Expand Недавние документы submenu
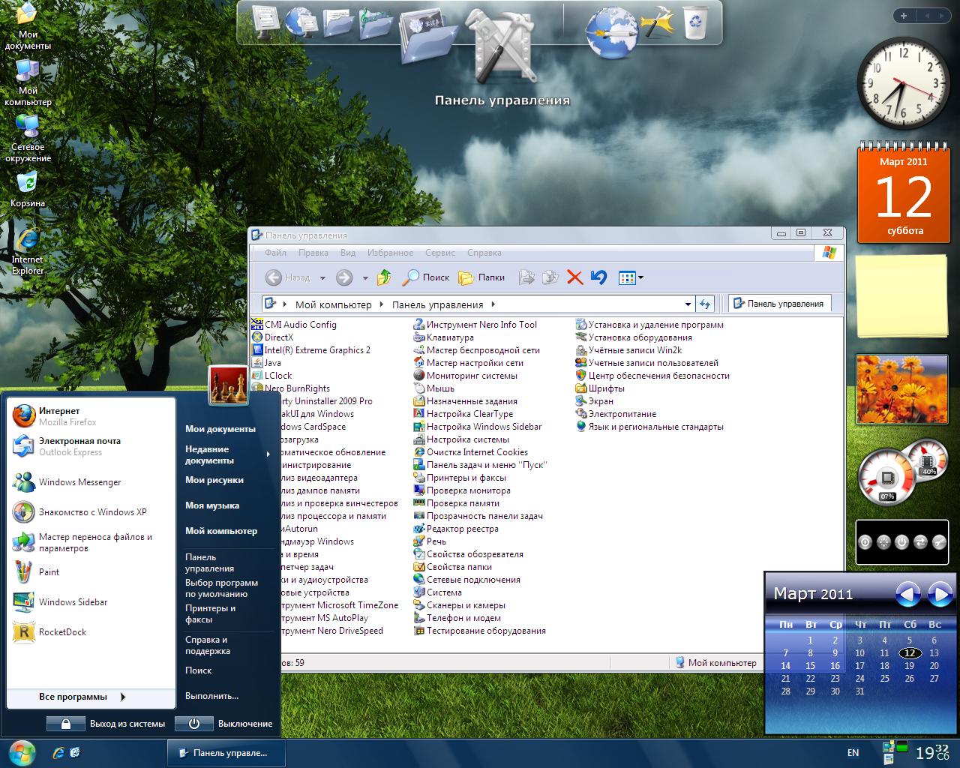Screen dimensions: 960x768 coord(228,454)
